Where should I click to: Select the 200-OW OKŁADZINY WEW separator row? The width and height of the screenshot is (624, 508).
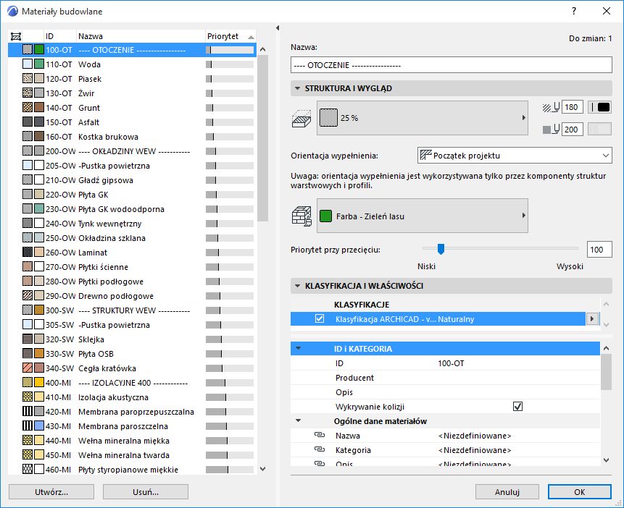coord(132,151)
